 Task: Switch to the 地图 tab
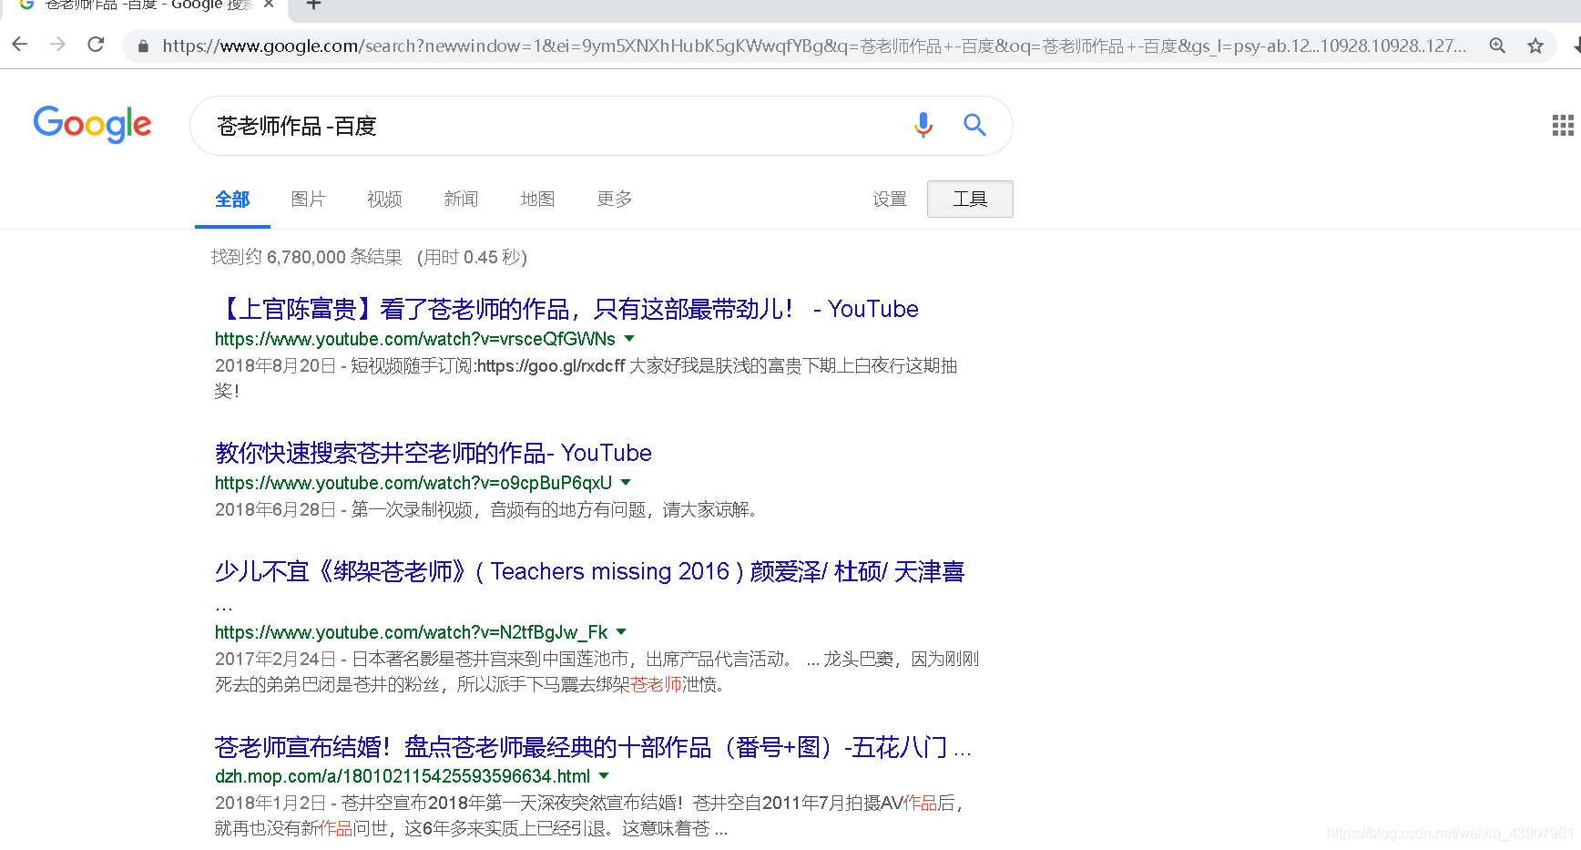(x=537, y=200)
